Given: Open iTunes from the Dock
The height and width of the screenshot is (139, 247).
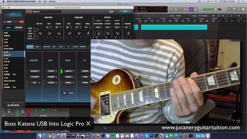Looking at the screenshot, I should (x=108, y=136).
